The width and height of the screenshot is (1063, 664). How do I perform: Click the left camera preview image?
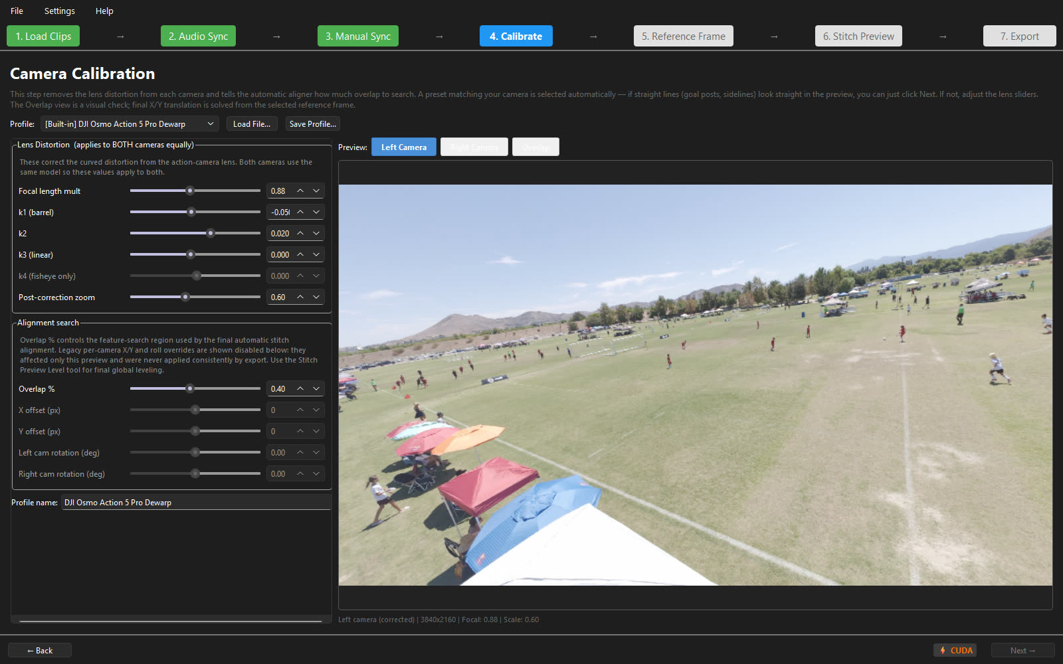point(696,385)
